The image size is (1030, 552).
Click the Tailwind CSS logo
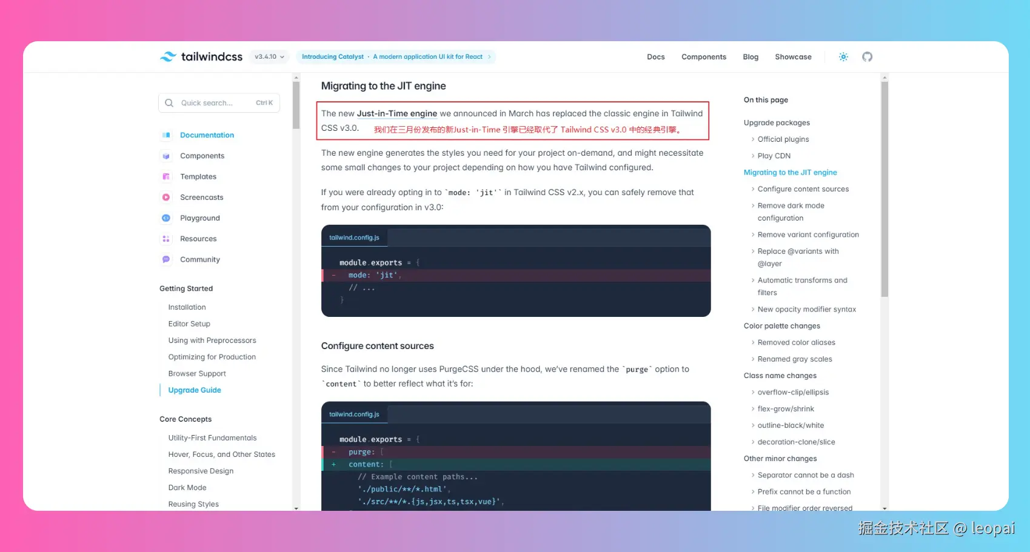pyautogui.click(x=201, y=56)
